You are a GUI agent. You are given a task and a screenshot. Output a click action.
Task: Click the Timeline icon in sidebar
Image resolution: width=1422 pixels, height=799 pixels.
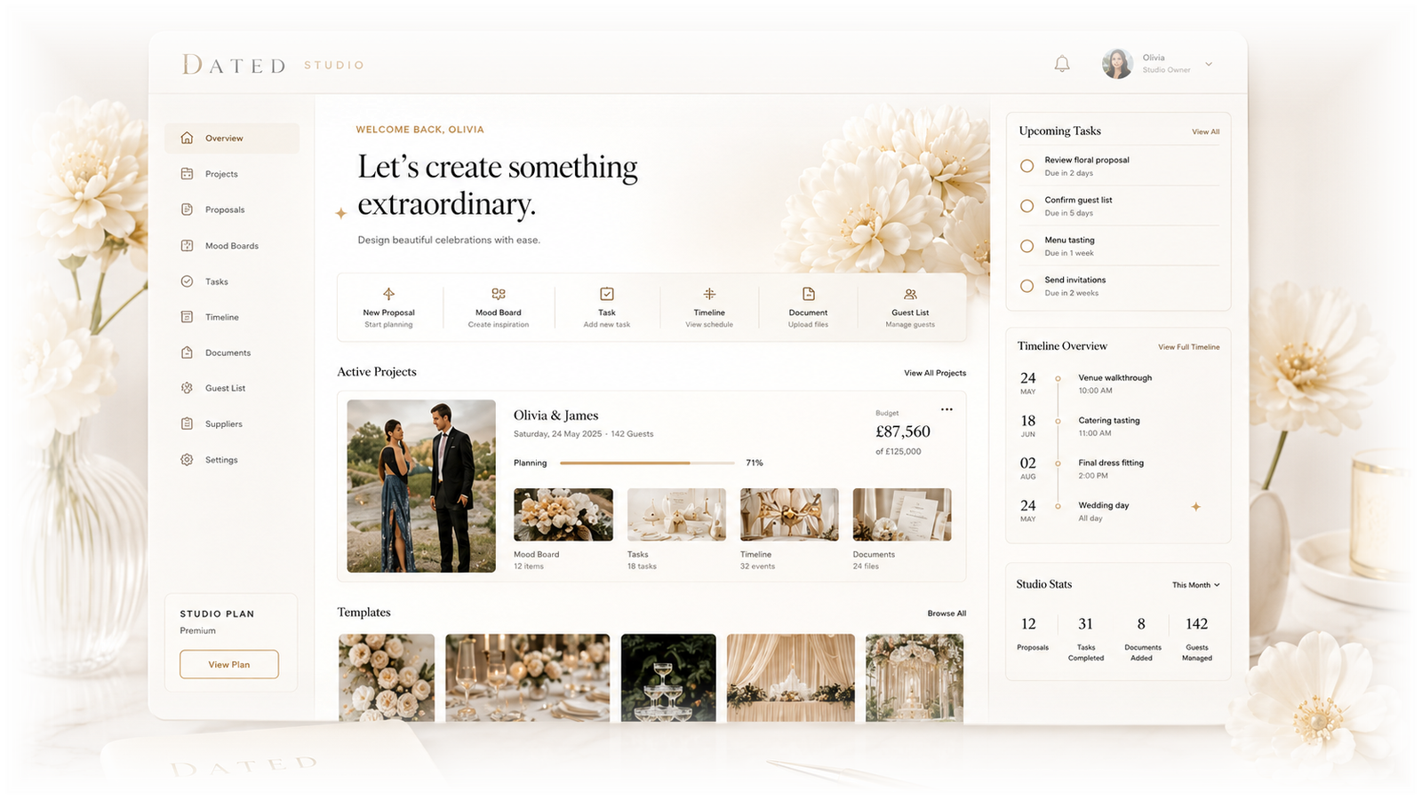187,317
